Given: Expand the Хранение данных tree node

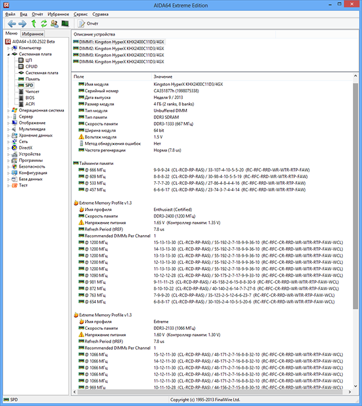Looking at the screenshot, I should [x=8, y=135].
